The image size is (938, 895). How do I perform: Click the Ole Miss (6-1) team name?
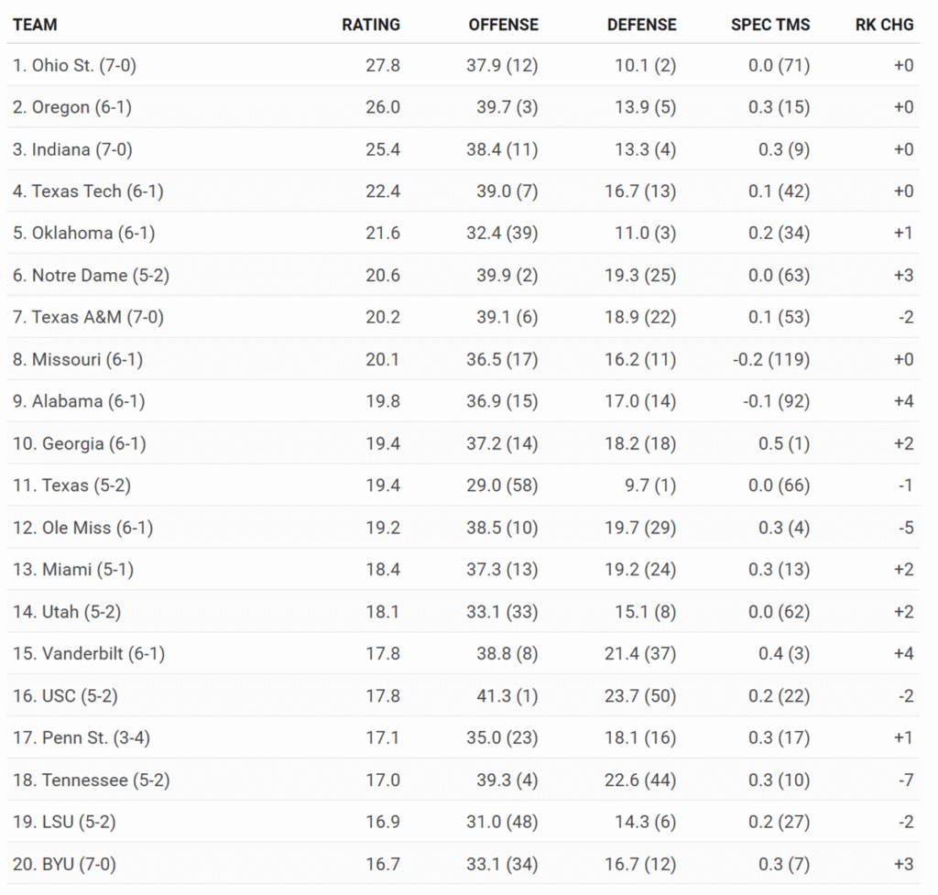[82, 528]
